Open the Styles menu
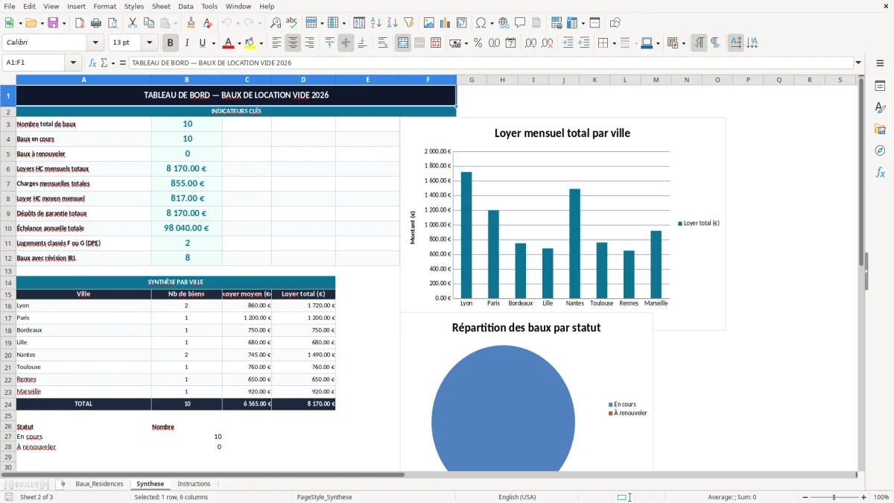Screen dimensions: 894x503 tap(134, 6)
